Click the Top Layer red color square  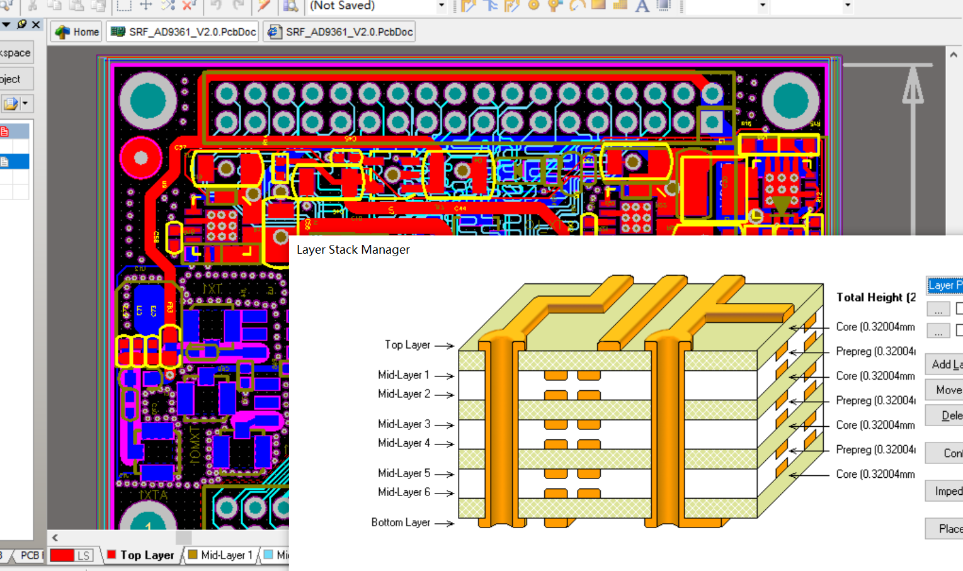pos(111,555)
